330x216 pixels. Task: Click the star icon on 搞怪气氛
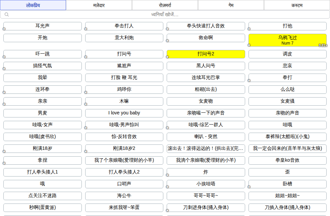4,69
